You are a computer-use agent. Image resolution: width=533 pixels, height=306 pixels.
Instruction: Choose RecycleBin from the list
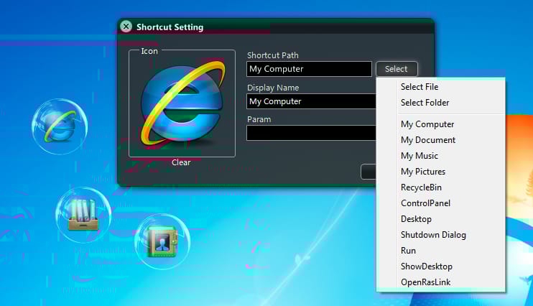pos(440,187)
